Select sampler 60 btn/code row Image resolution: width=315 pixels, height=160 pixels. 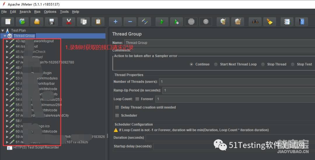[36, 131]
